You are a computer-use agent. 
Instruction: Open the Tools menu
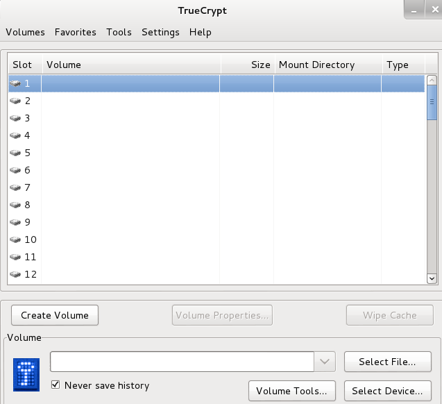coord(119,32)
